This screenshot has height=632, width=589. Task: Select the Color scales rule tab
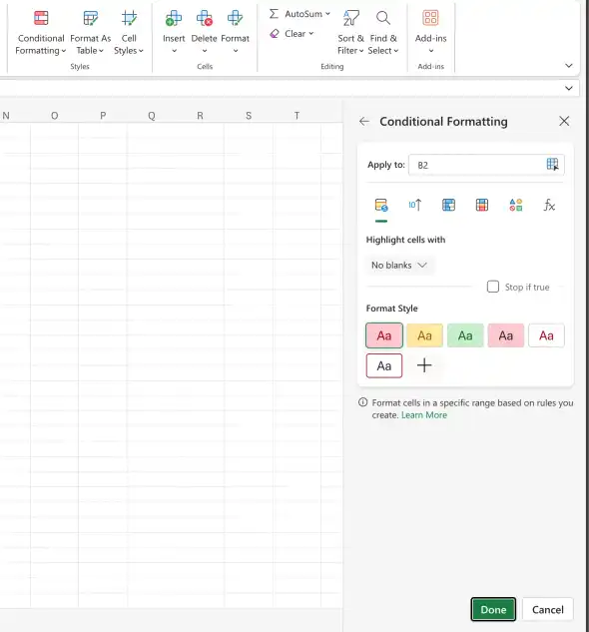tap(482, 205)
